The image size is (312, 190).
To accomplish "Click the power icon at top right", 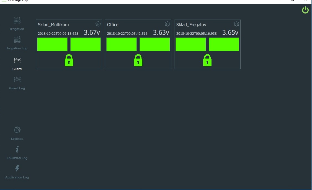I will [x=305, y=10].
